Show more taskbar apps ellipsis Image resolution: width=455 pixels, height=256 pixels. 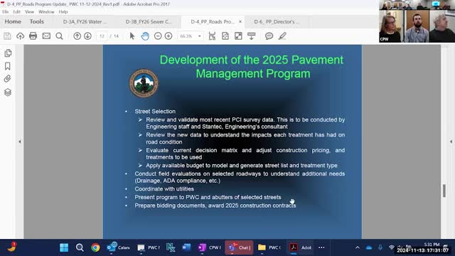pyautogui.click(x=321, y=247)
